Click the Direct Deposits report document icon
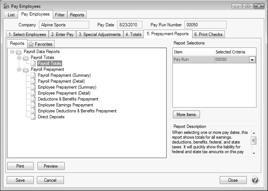The width and height of the screenshot is (268, 191). click(x=33, y=117)
